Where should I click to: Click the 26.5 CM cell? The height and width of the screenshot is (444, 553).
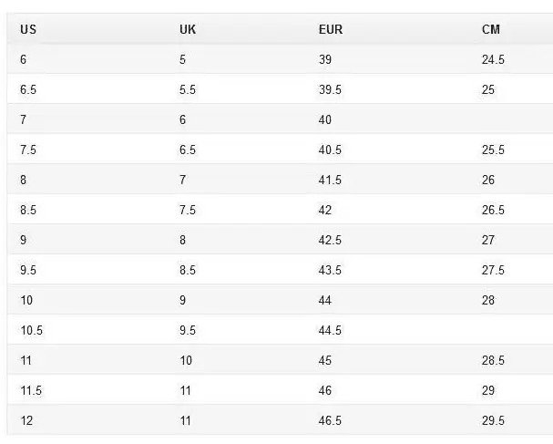click(493, 210)
